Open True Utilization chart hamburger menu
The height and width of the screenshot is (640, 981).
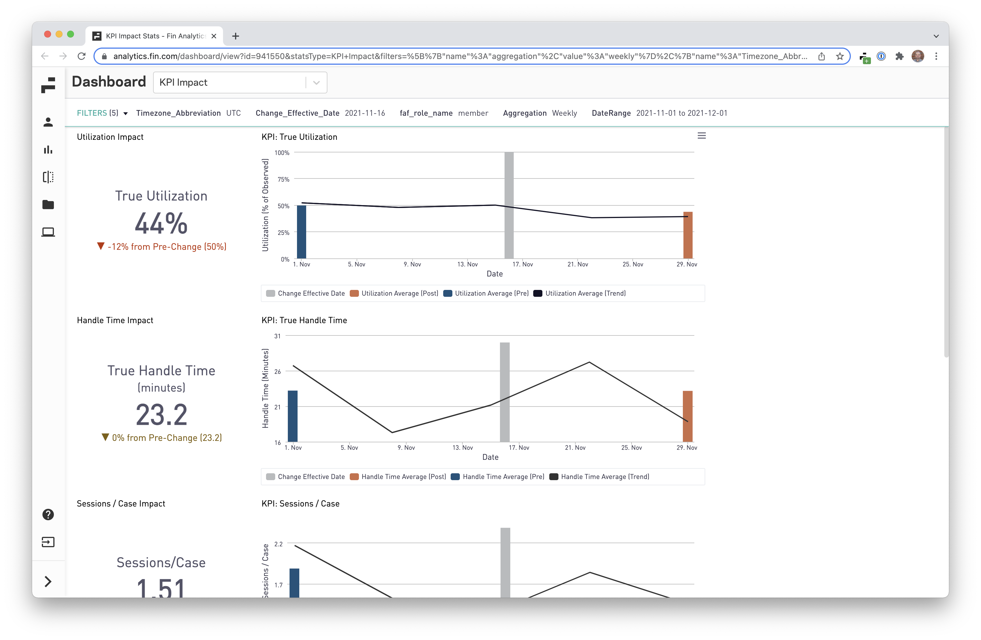coord(701,136)
